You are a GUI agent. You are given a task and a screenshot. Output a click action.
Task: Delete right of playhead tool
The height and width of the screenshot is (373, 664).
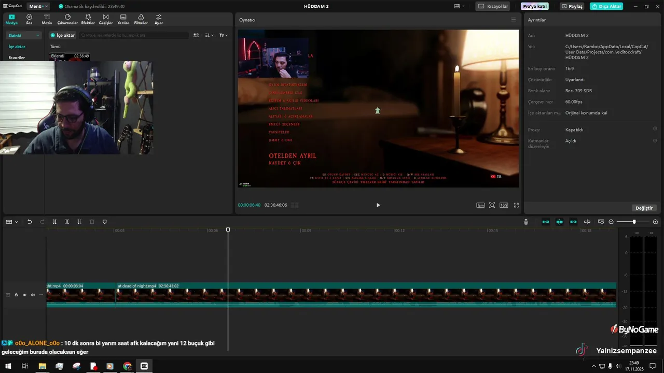click(x=79, y=222)
